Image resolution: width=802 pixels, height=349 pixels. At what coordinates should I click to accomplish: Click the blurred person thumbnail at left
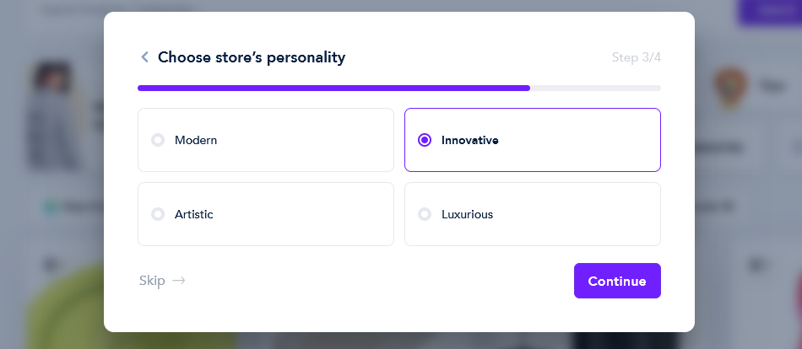click(x=54, y=116)
